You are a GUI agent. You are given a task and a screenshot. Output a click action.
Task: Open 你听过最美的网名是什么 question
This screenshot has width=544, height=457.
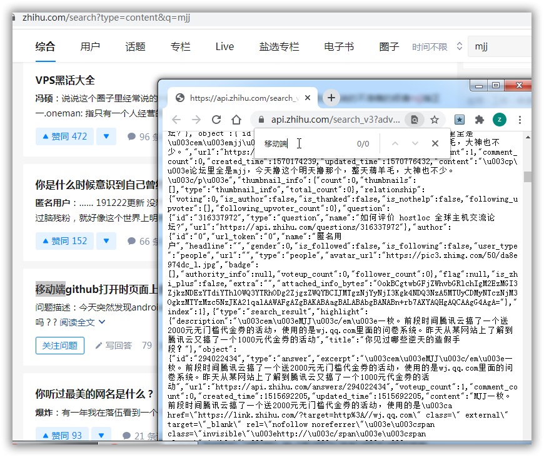coord(94,394)
